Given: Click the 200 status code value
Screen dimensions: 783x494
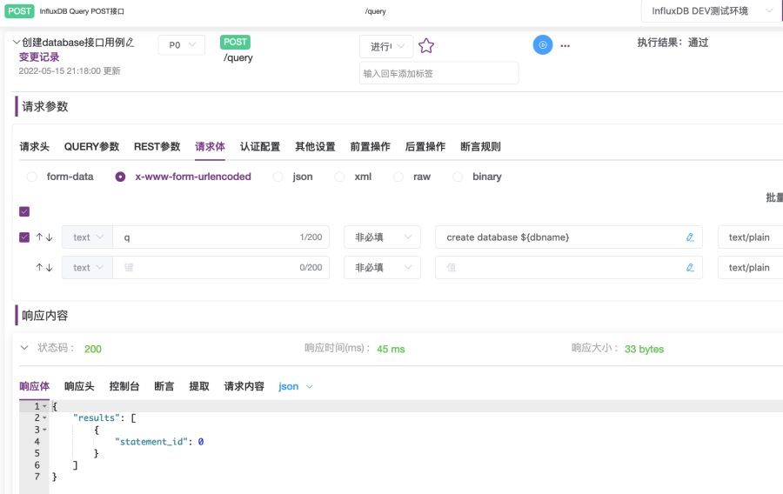Looking at the screenshot, I should point(93,349).
